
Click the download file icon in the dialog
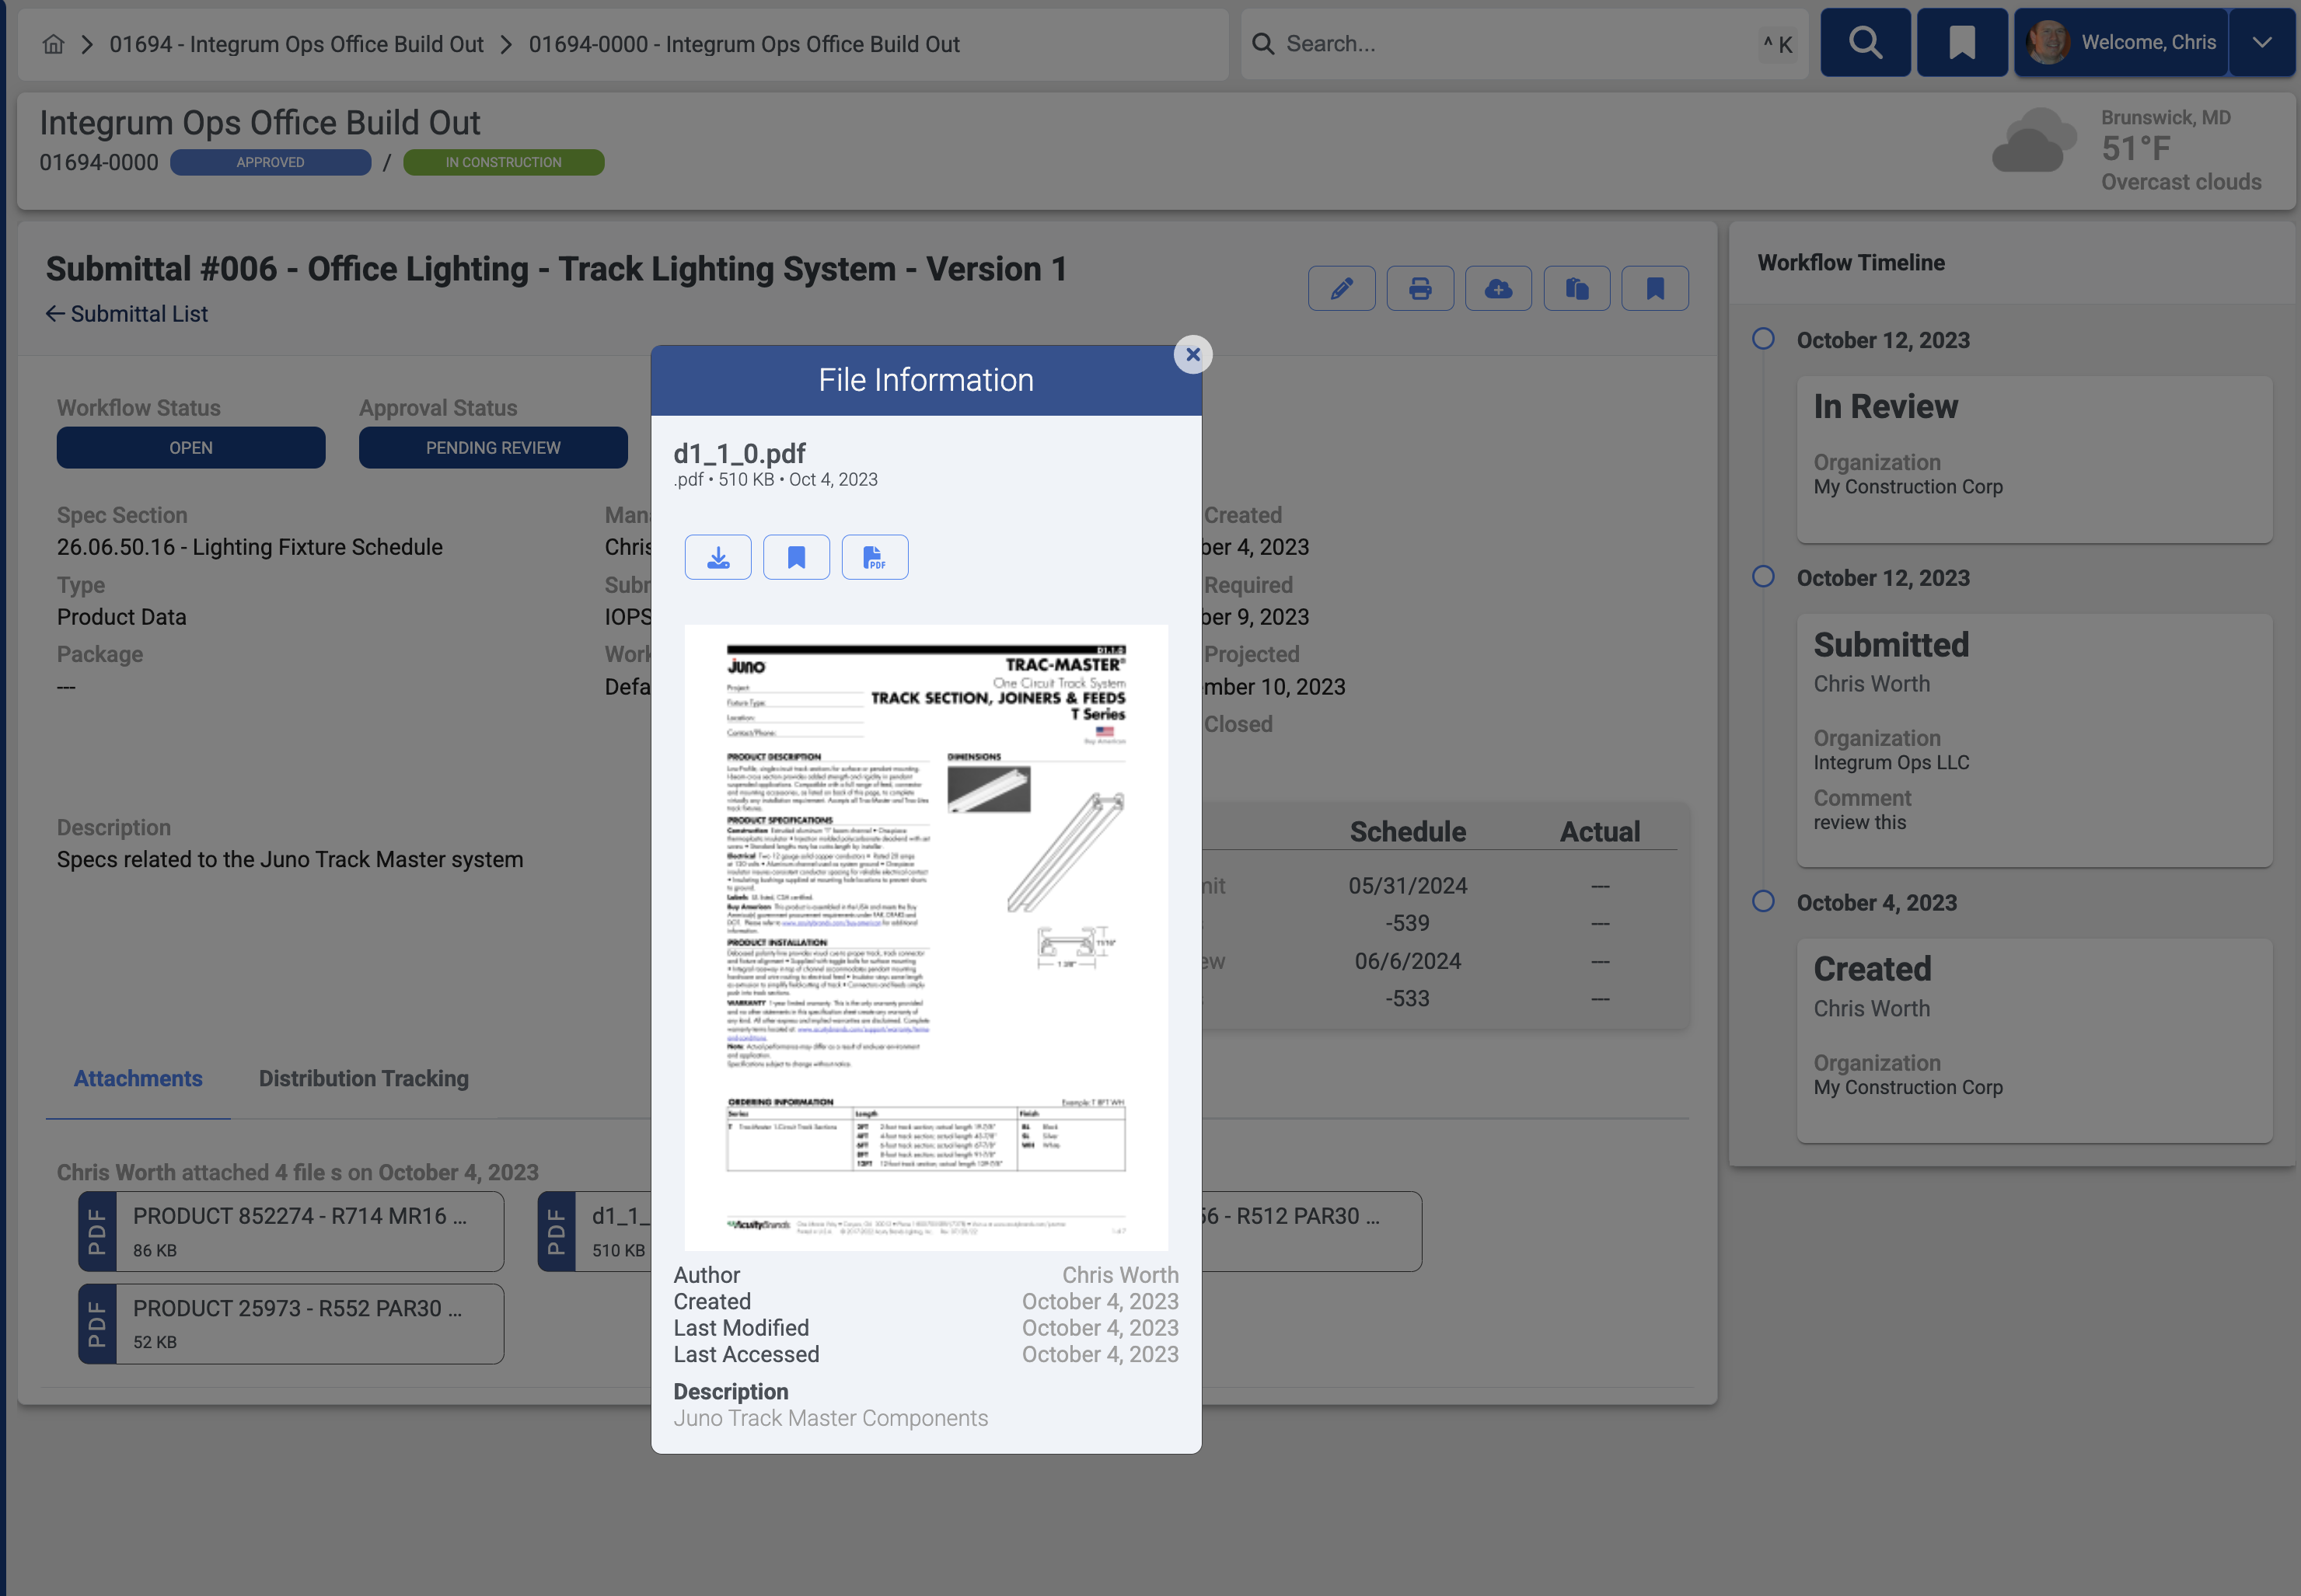718,557
